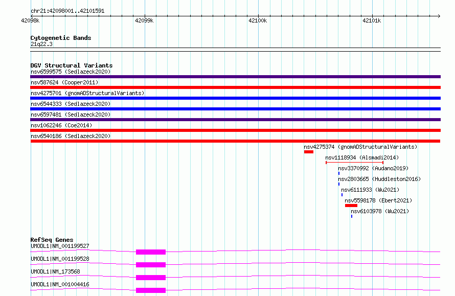Select the nsv6599575 purple variant bar
The height and width of the screenshot is (296, 455).
pos(235,77)
